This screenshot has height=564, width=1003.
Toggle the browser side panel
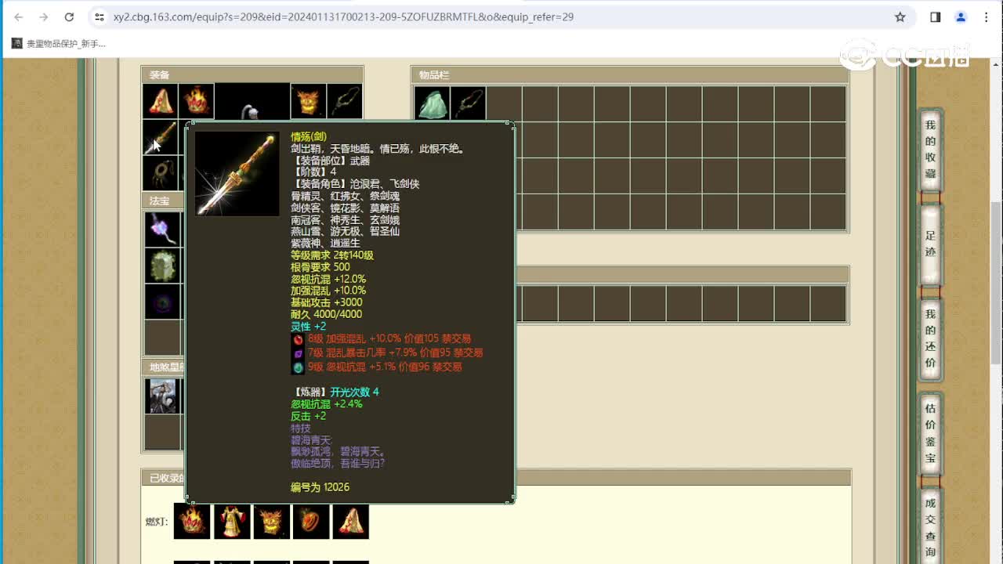936,16
